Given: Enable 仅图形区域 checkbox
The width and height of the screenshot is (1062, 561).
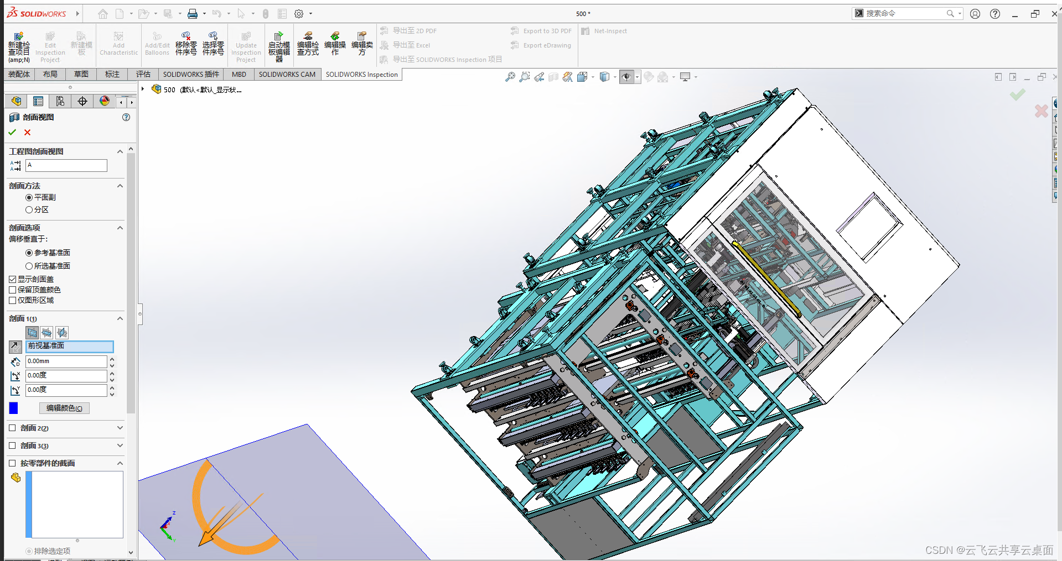Looking at the screenshot, I should pyautogui.click(x=13, y=301).
